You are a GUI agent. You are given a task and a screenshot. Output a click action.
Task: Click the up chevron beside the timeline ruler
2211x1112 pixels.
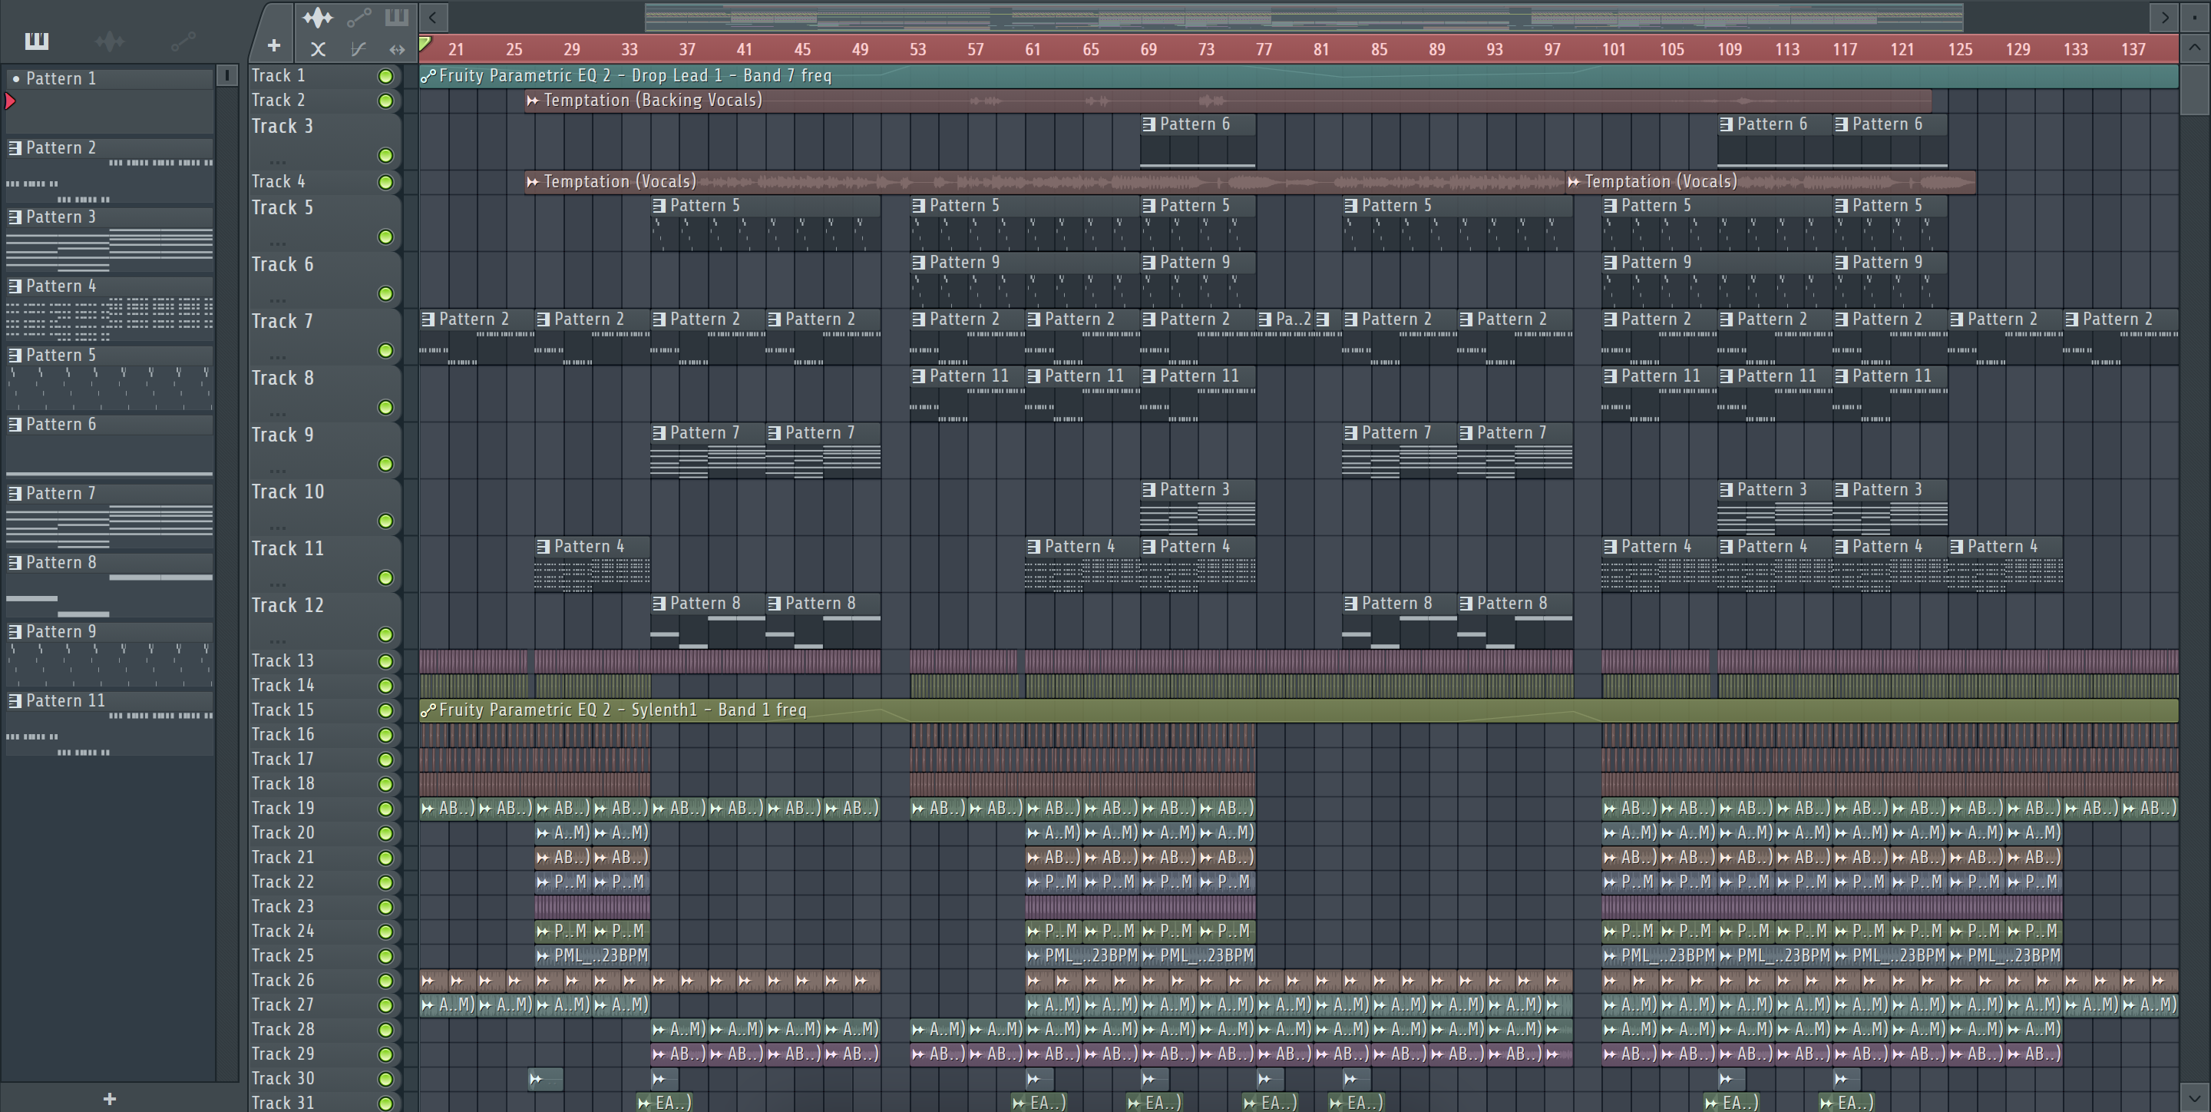click(2194, 48)
